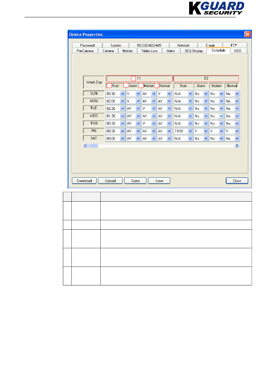This screenshot has height=387, width=260.
Task: Open TUE T1 Start time dropdown
Action: tap(122, 108)
